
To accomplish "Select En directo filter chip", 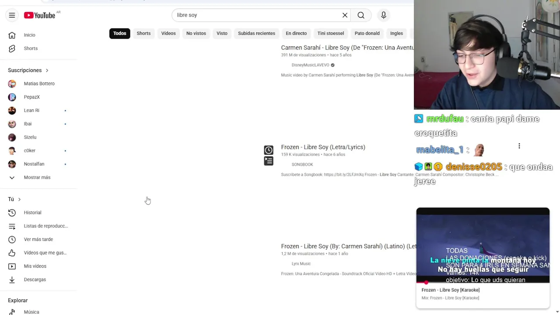I will click(296, 33).
